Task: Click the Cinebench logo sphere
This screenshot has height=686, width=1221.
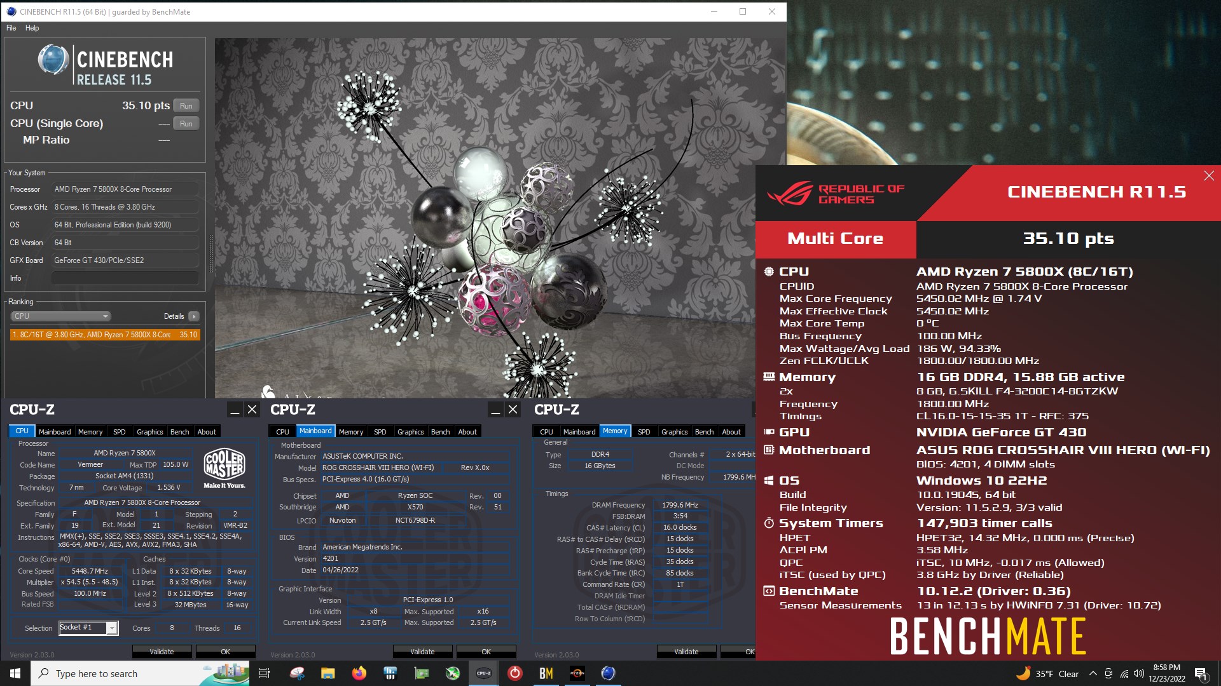Action: click(53, 60)
